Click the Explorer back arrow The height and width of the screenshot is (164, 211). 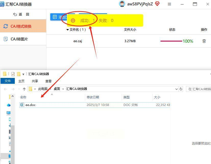[5, 89]
